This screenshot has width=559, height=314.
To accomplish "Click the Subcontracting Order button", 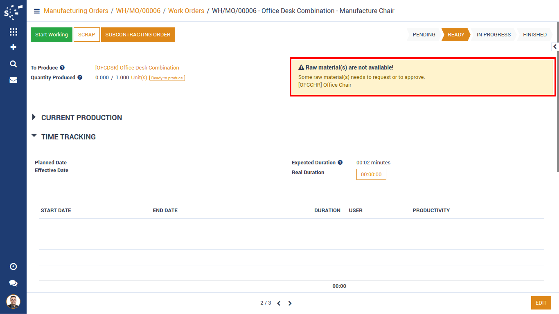I will click(138, 35).
